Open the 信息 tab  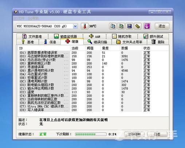[x=50, y=42]
